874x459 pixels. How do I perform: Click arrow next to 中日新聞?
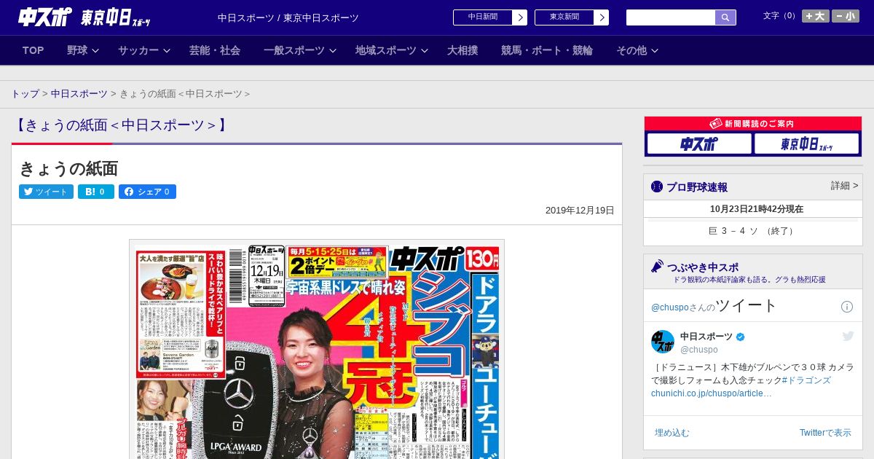(519, 17)
